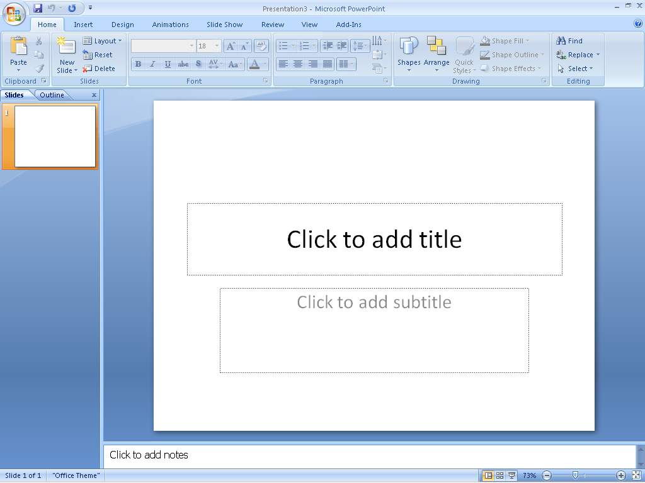
Task: Open the Shapes gallery
Action: coord(408,55)
